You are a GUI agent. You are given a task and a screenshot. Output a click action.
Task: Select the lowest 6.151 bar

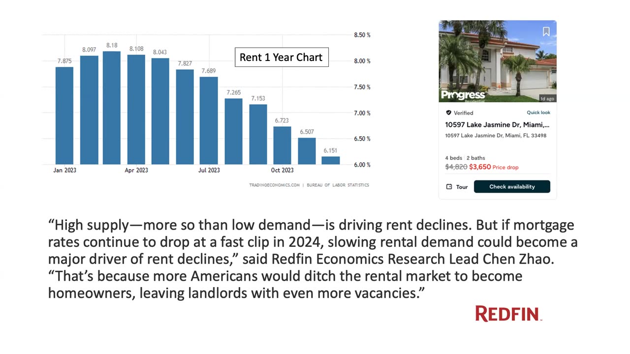(331, 160)
